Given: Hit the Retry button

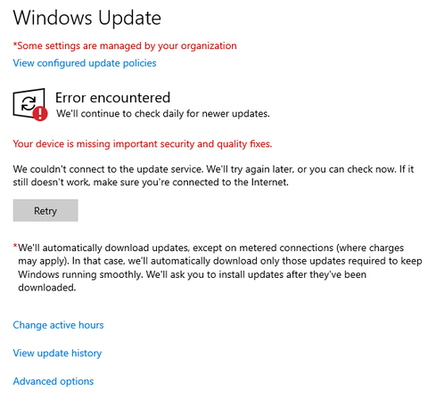Looking at the screenshot, I should point(45,210).
